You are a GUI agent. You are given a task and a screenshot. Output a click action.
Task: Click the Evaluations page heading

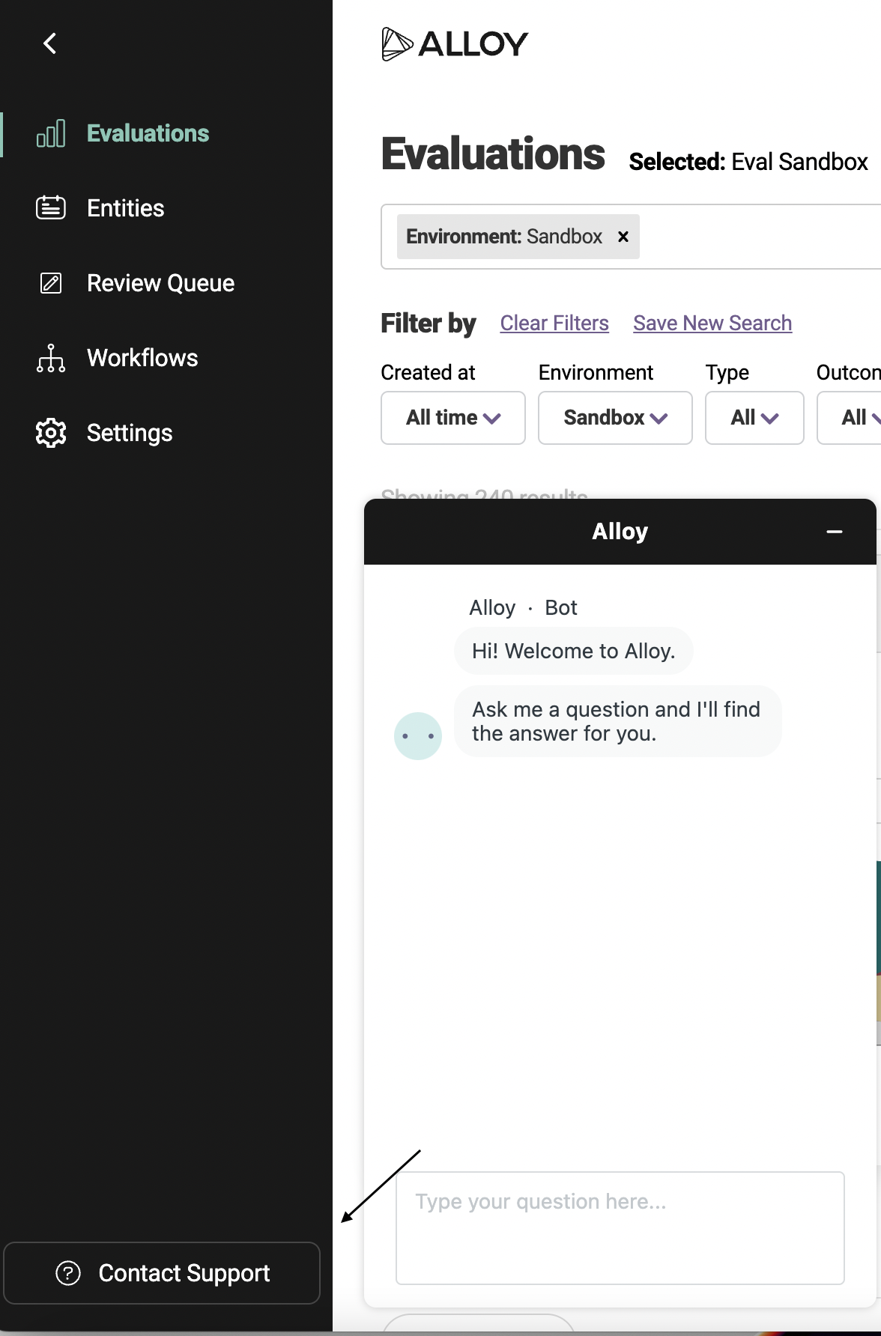[493, 154]
